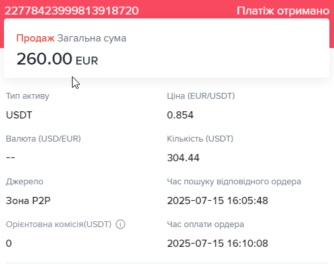Click the Платіж отримано status label

point(283,11)
